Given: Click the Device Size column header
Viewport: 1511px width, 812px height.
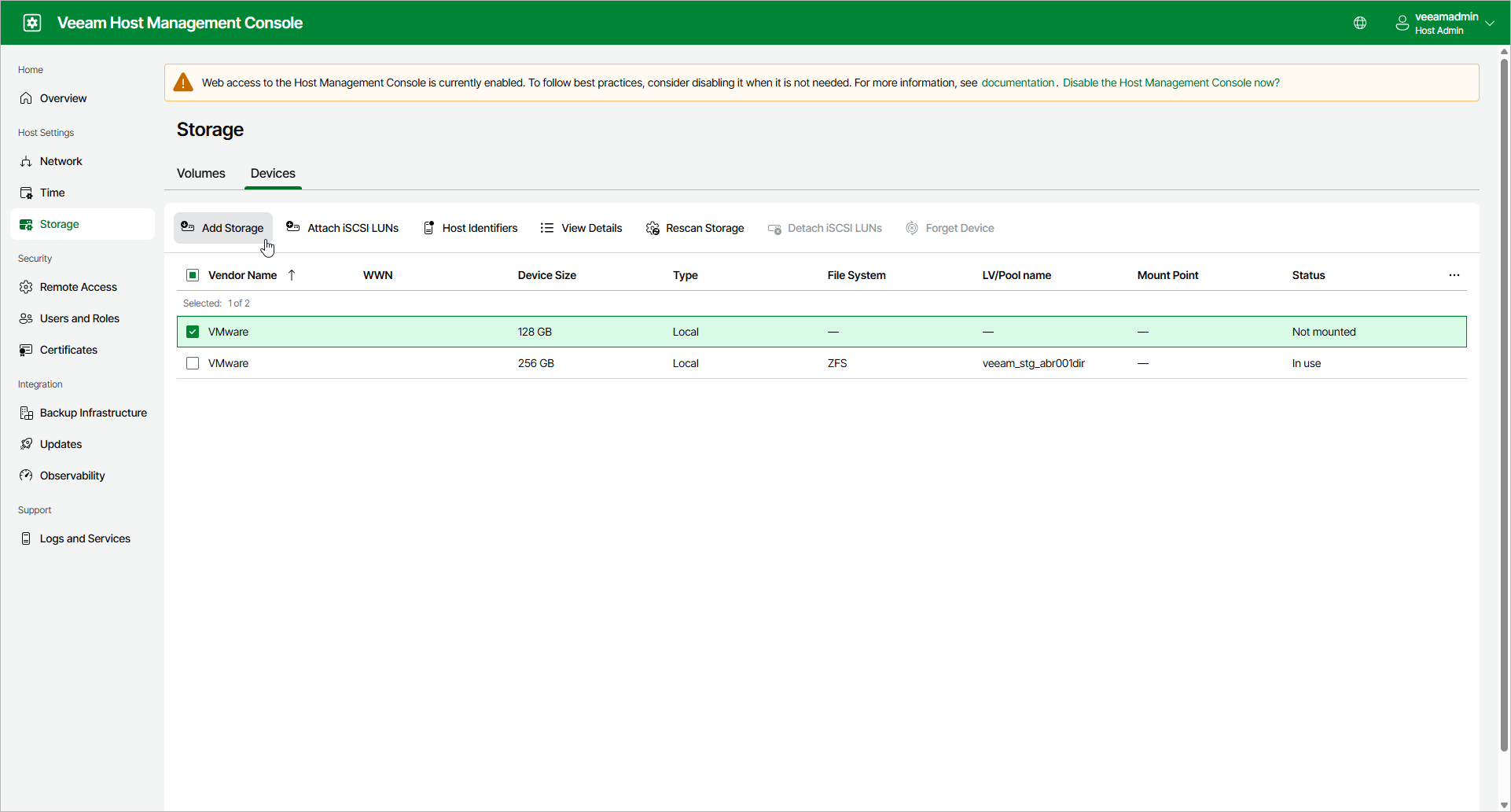Looking at the screenshot, I should pos(547,275).
